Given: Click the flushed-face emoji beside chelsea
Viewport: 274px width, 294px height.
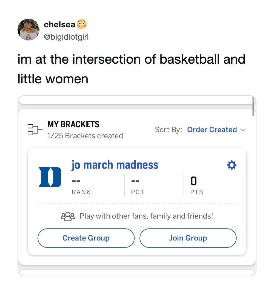Looking at the screenshot, I should [x=82, y=24].
